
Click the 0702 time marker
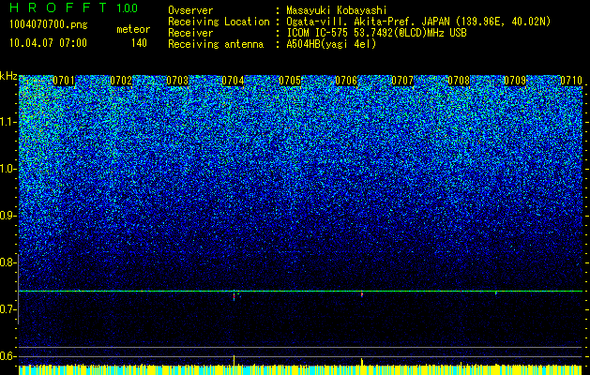tap(121, 81)
